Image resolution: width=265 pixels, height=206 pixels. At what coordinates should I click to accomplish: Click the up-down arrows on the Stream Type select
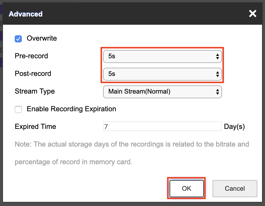217,92
